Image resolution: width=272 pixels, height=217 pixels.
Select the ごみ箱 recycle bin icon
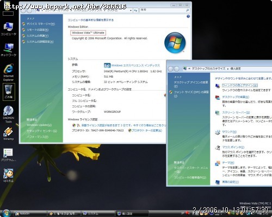pos(9,92)
